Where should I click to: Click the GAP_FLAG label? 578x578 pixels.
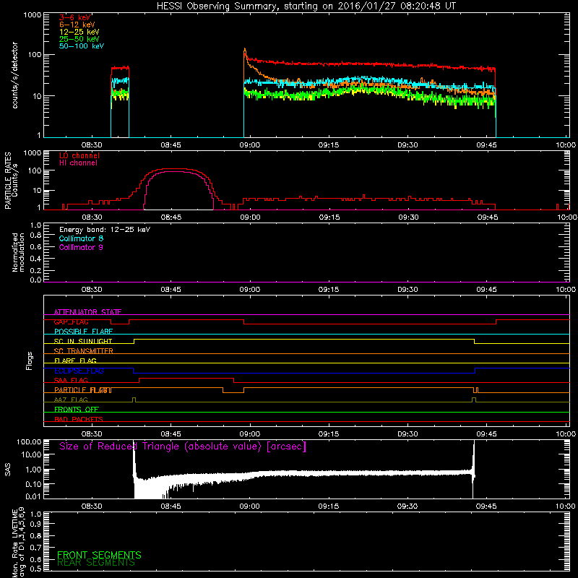pyautogui.click(x=71, y=322)
